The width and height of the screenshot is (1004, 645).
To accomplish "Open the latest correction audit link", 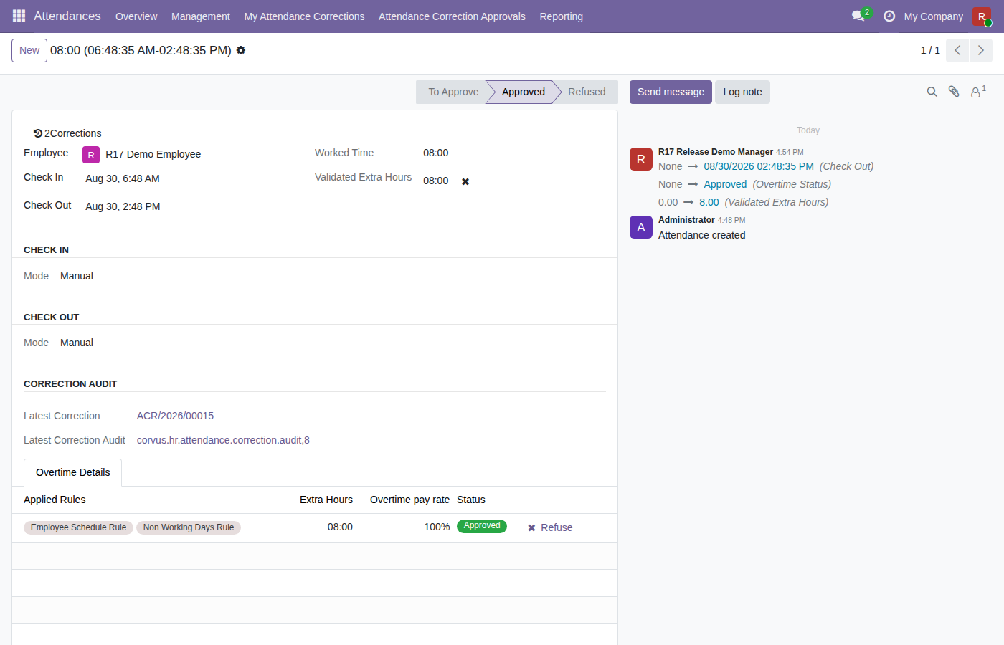I will [223, 440].
